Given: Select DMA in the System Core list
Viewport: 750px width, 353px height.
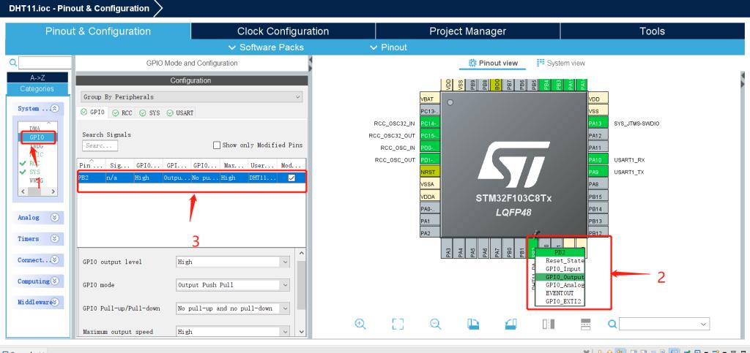Looking at the screenshot, I should coord(34,129).
